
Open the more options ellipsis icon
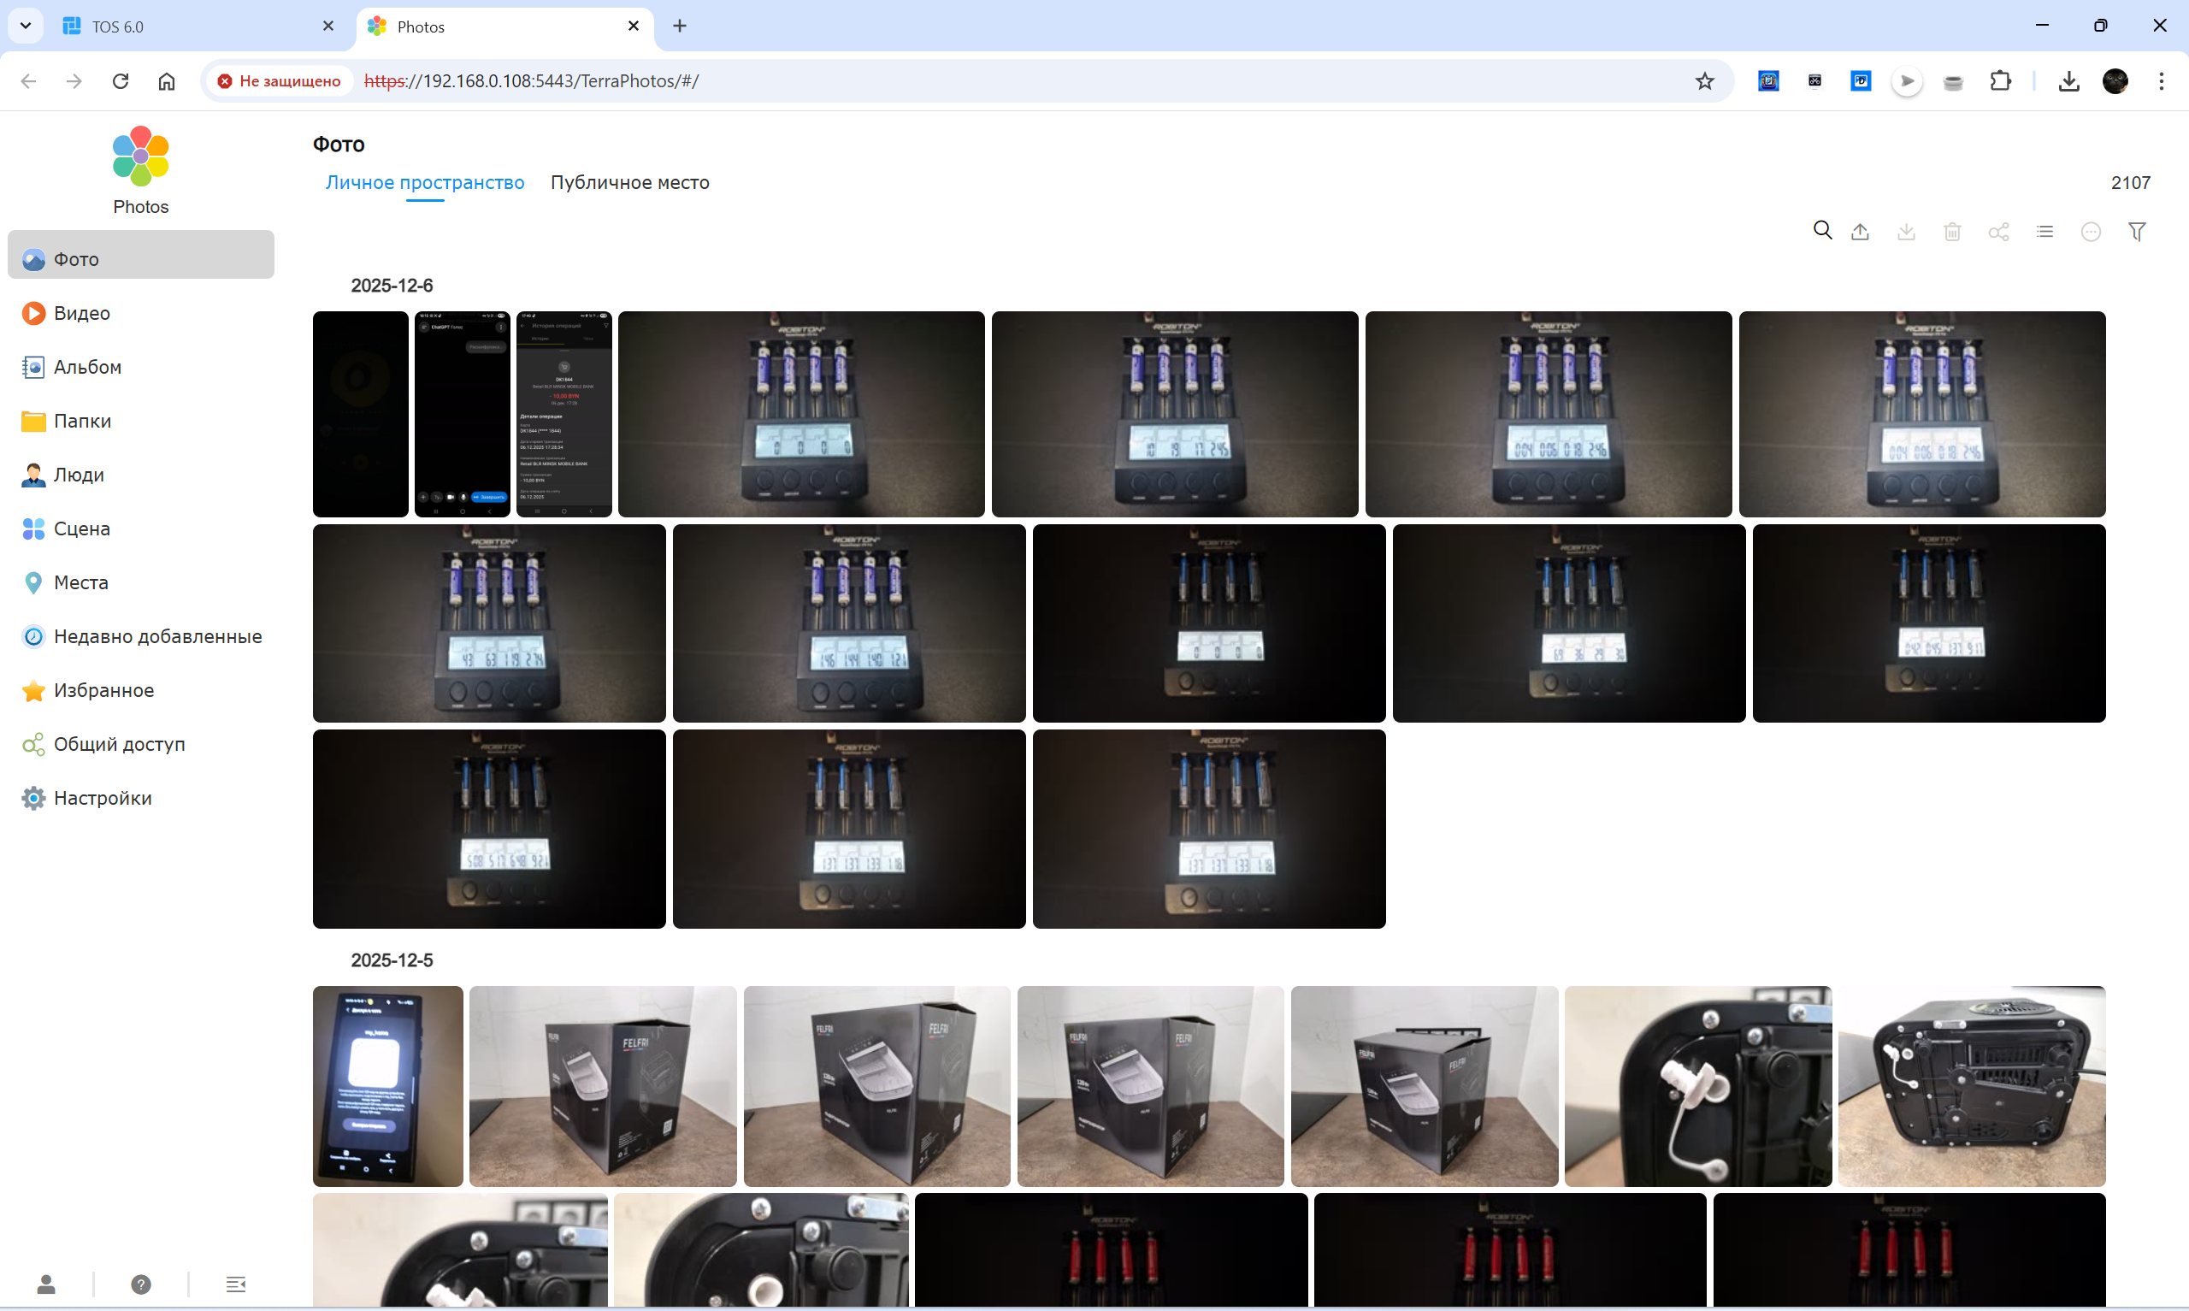(x=2090, y=232)
